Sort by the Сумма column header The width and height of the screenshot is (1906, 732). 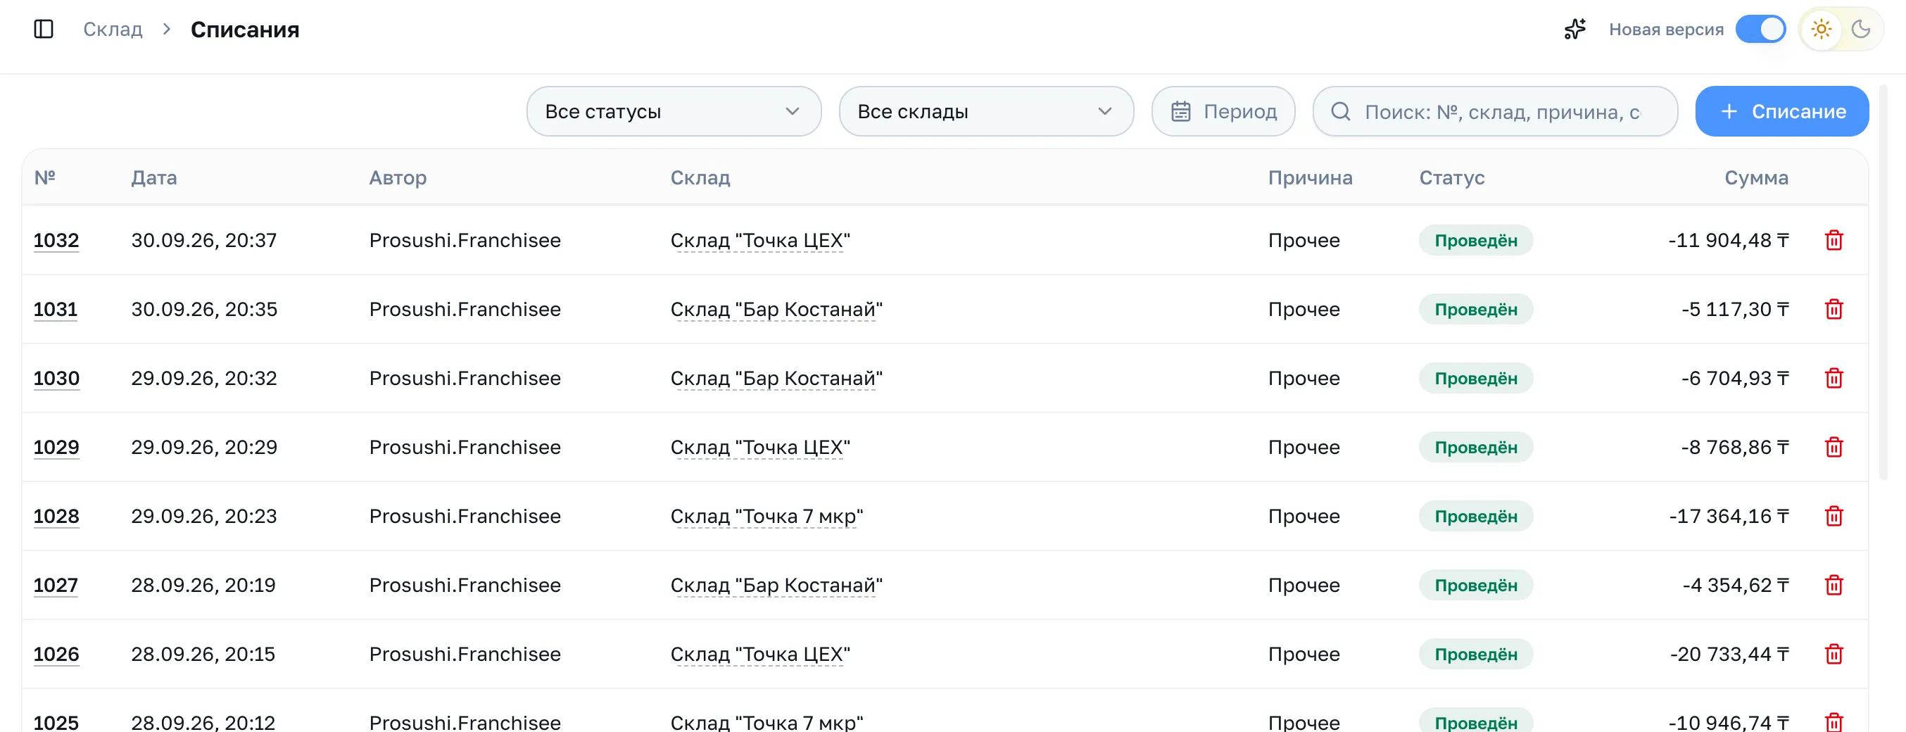point(1756,177)
